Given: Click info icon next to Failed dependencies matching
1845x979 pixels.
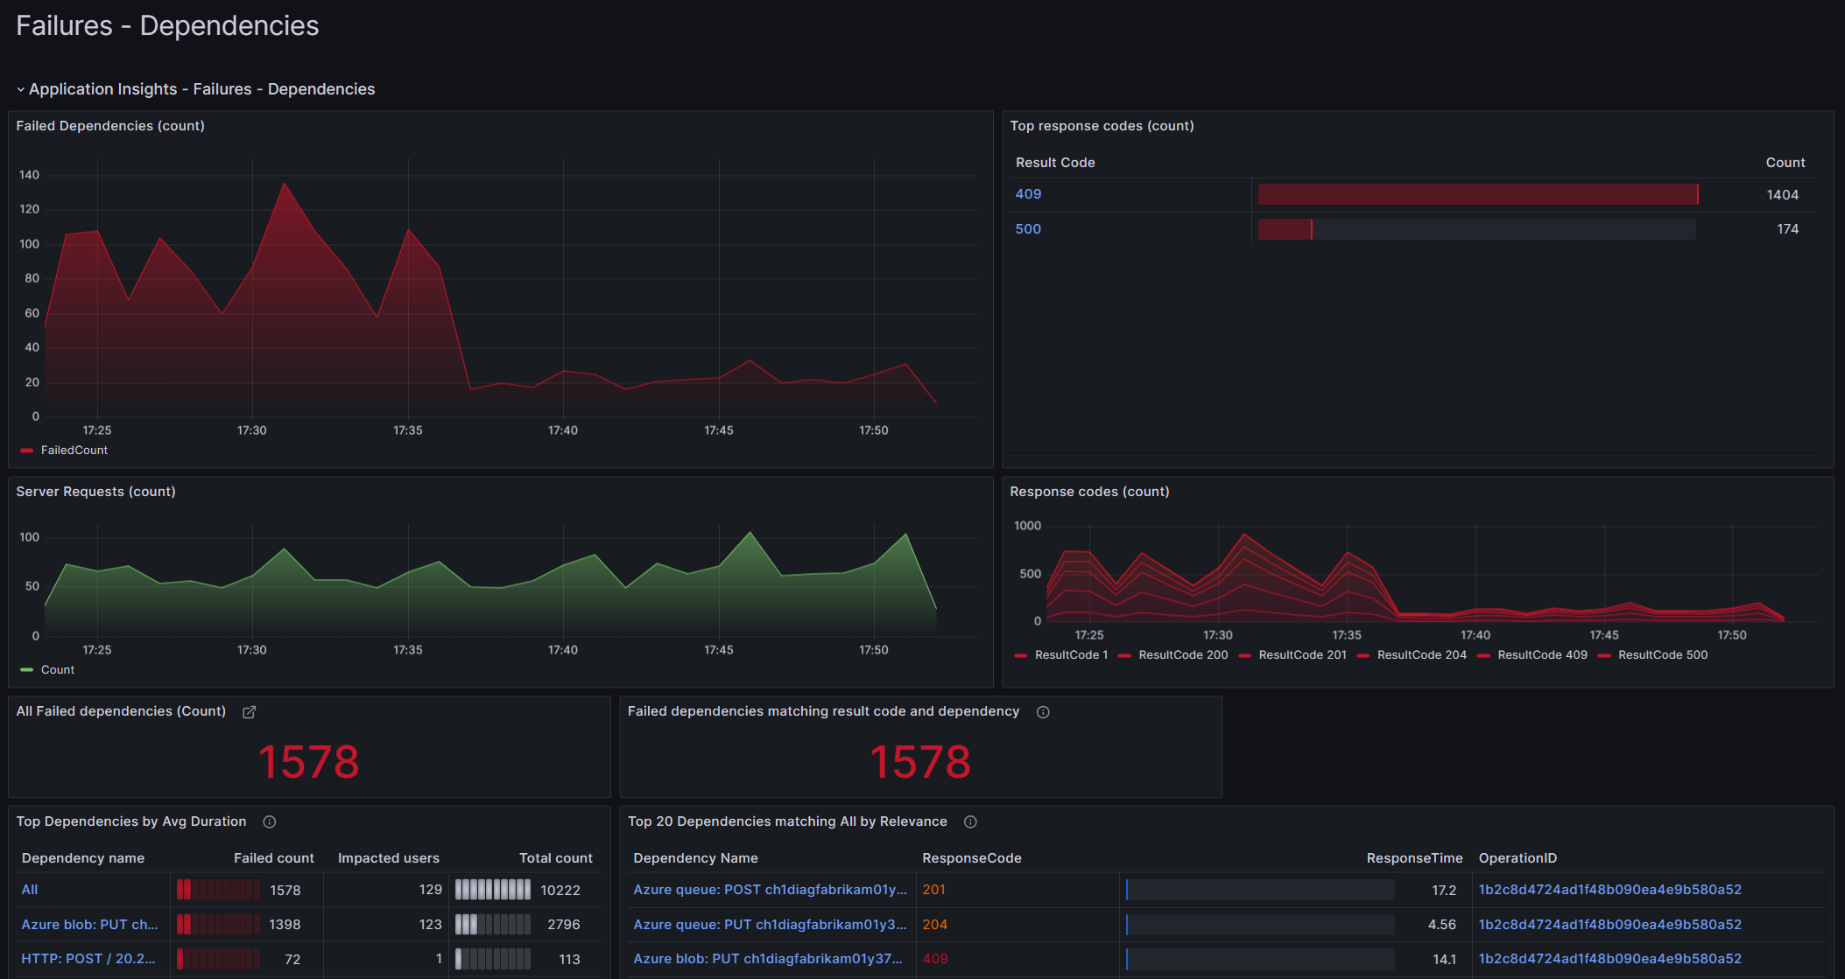Looking at the screenshot, I should 1043,712.
